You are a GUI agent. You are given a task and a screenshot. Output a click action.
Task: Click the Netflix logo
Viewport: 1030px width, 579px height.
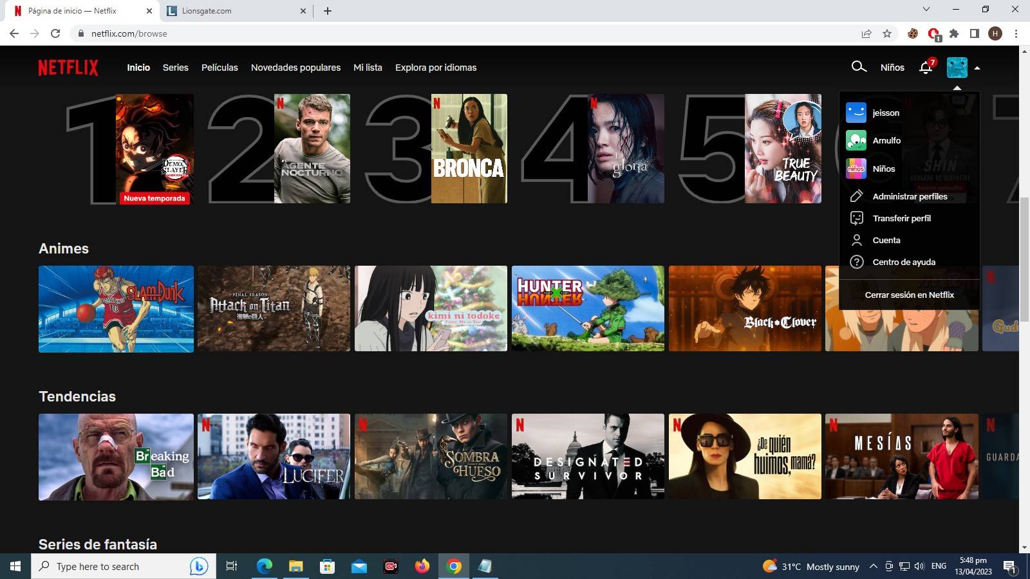pyautogui.click(x=68, y=68)
